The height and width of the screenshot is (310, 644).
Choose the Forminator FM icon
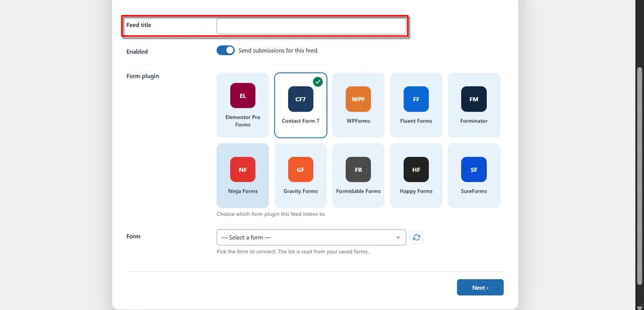(x=474, y=99)
